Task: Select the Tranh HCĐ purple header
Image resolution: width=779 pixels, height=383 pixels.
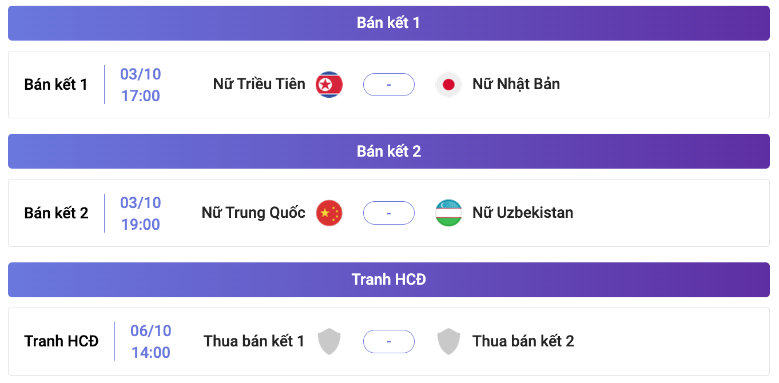Action: tap(389, 280)
